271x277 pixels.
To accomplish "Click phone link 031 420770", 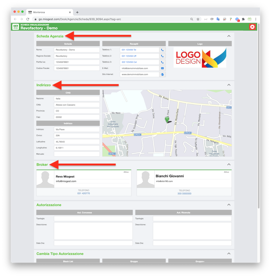I will (84, 193).
